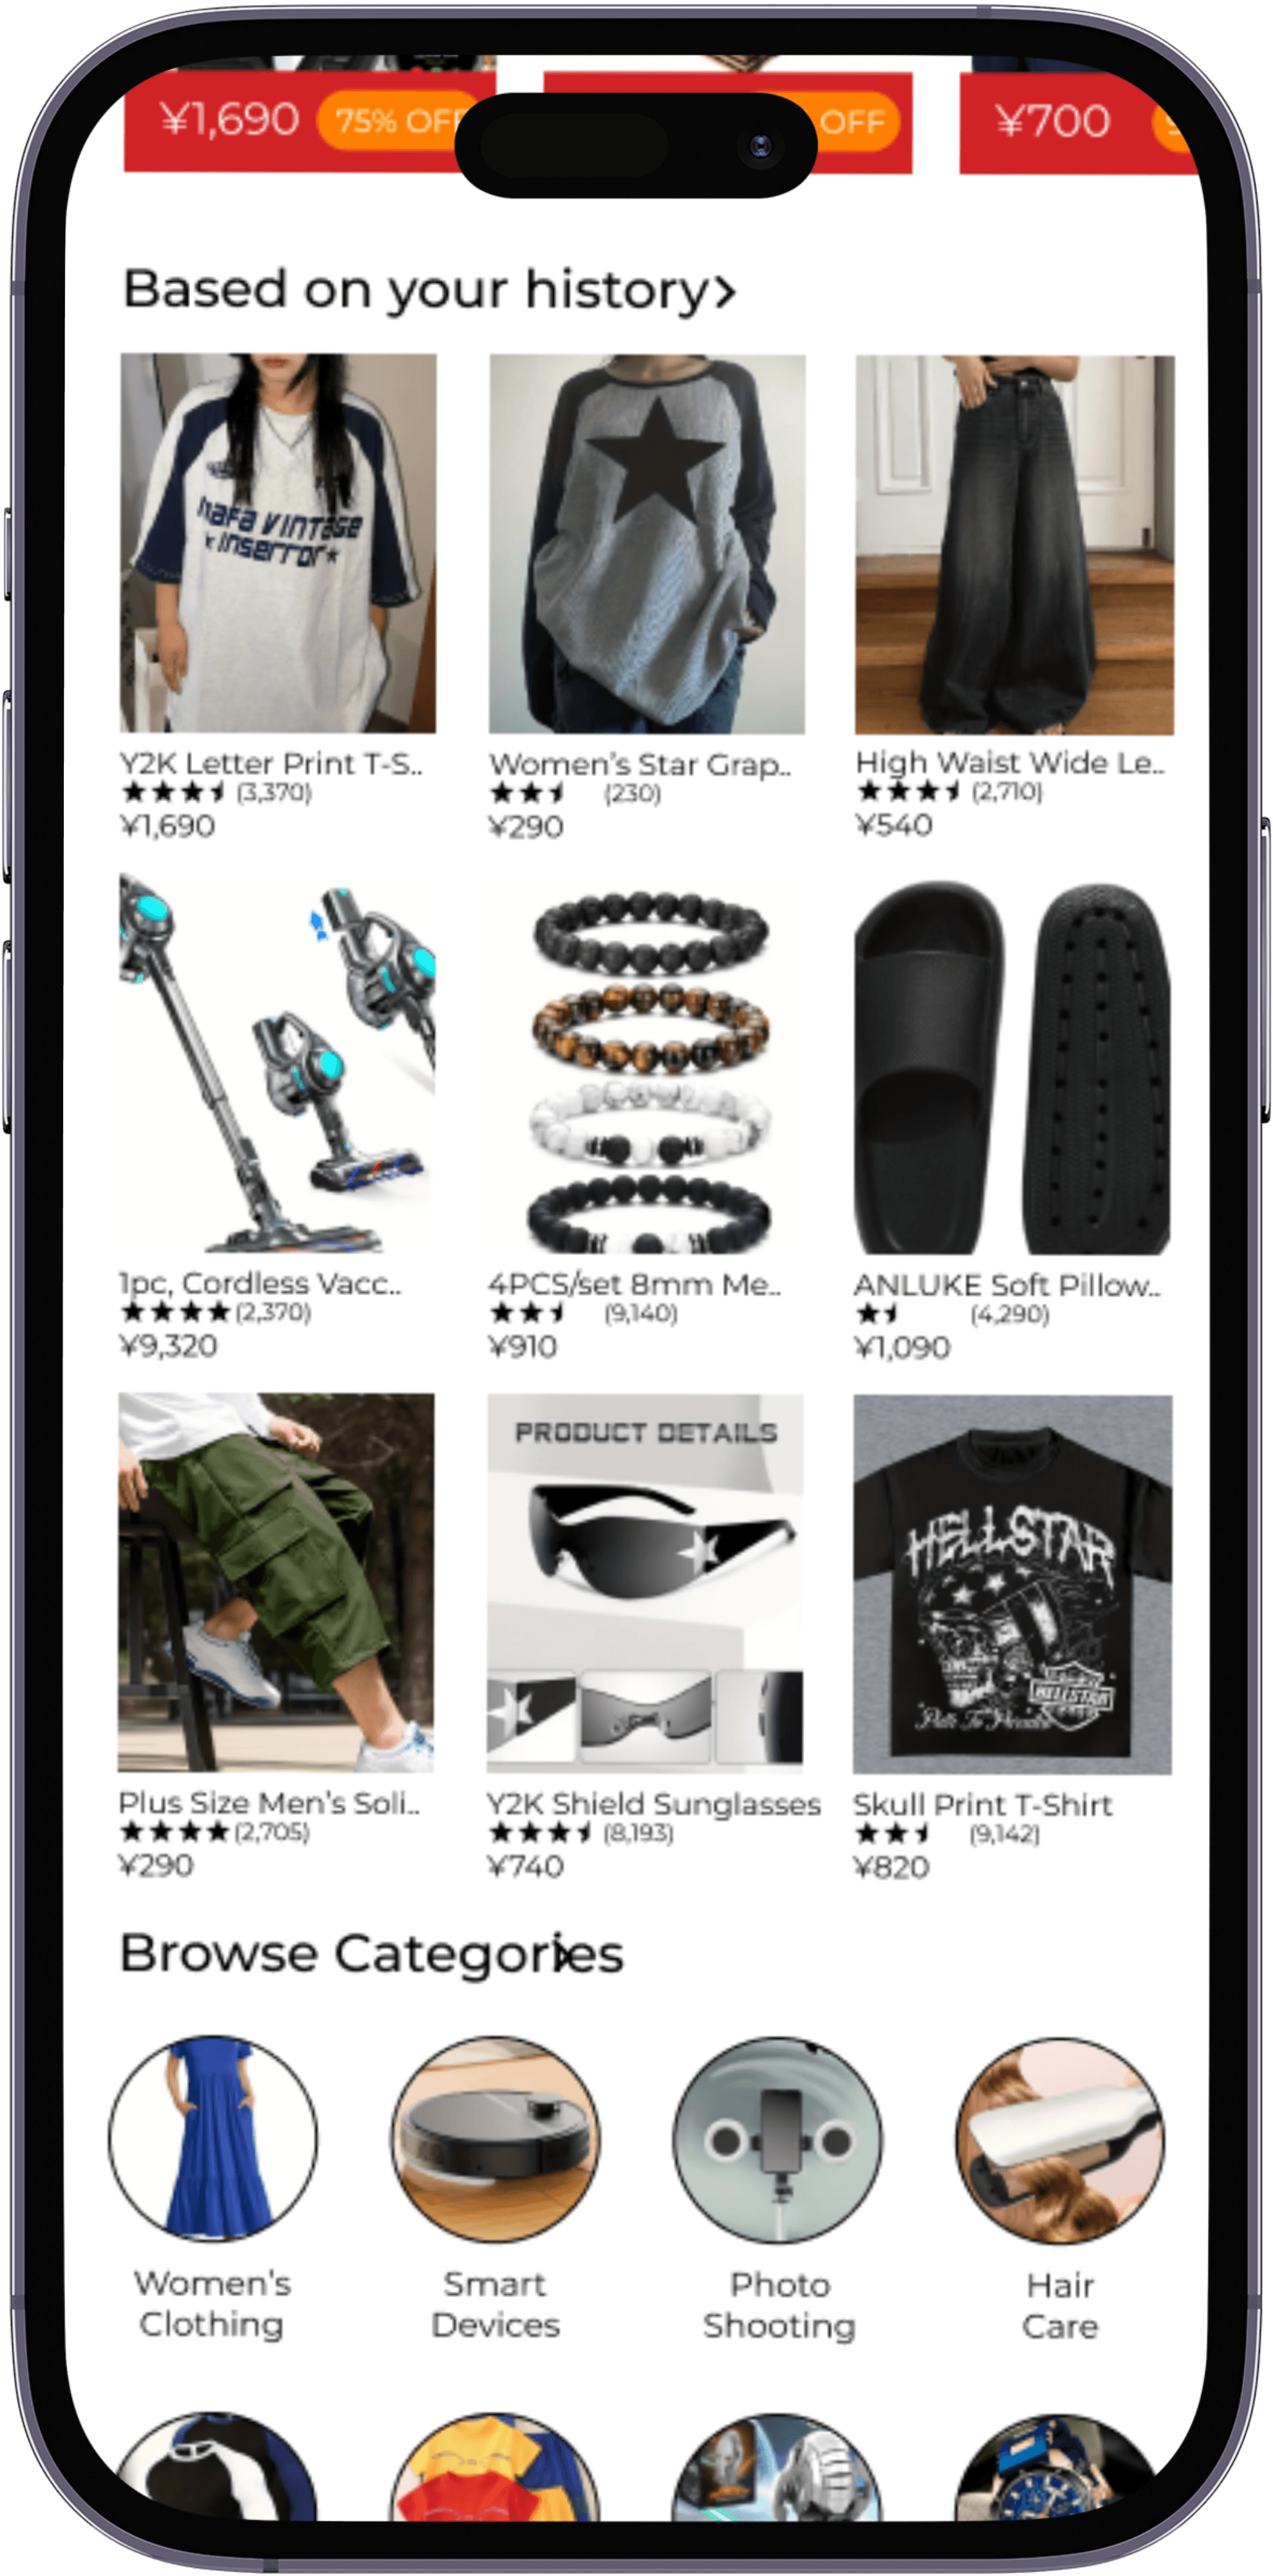The image size is (1273, 2576).
Task: Open ANLUKE Soft Pillow slides title
Action: 1007,1285
